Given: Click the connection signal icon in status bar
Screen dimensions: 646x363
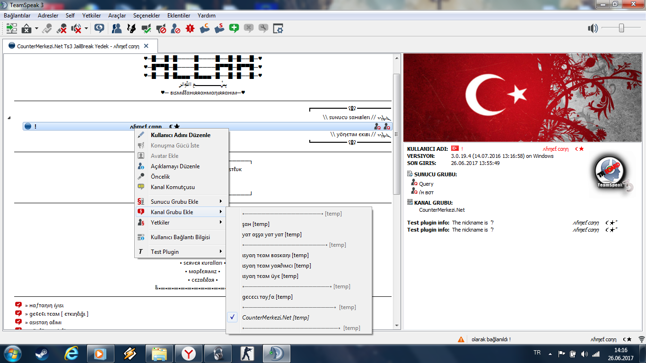Looking at the screenshot, I should tap(641, 339).
